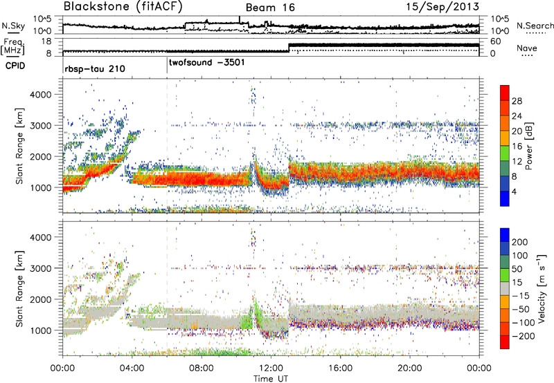Click the '28' label on Power colorbar
The width and height of the screenshot is (554, 383).
click(x=517, y=101)
